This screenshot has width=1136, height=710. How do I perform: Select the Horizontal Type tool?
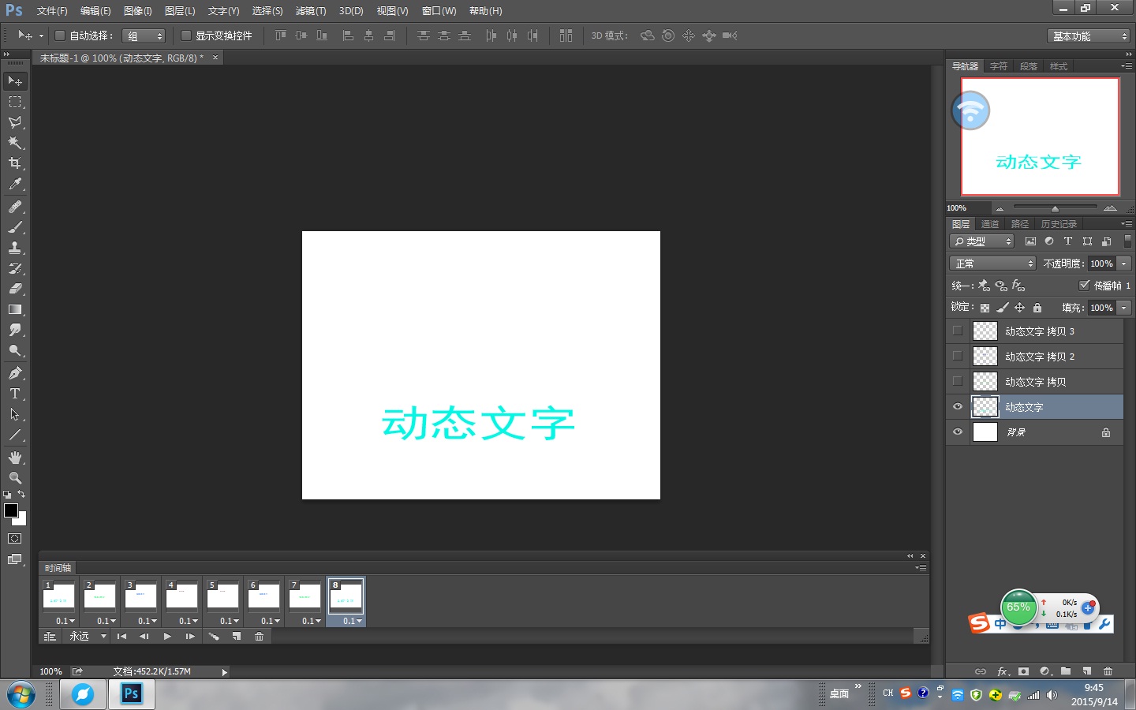(x=15, y=394)
